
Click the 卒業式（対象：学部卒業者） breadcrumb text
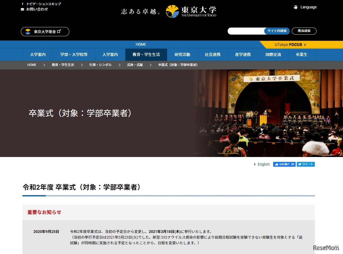[x=178, y=65]
